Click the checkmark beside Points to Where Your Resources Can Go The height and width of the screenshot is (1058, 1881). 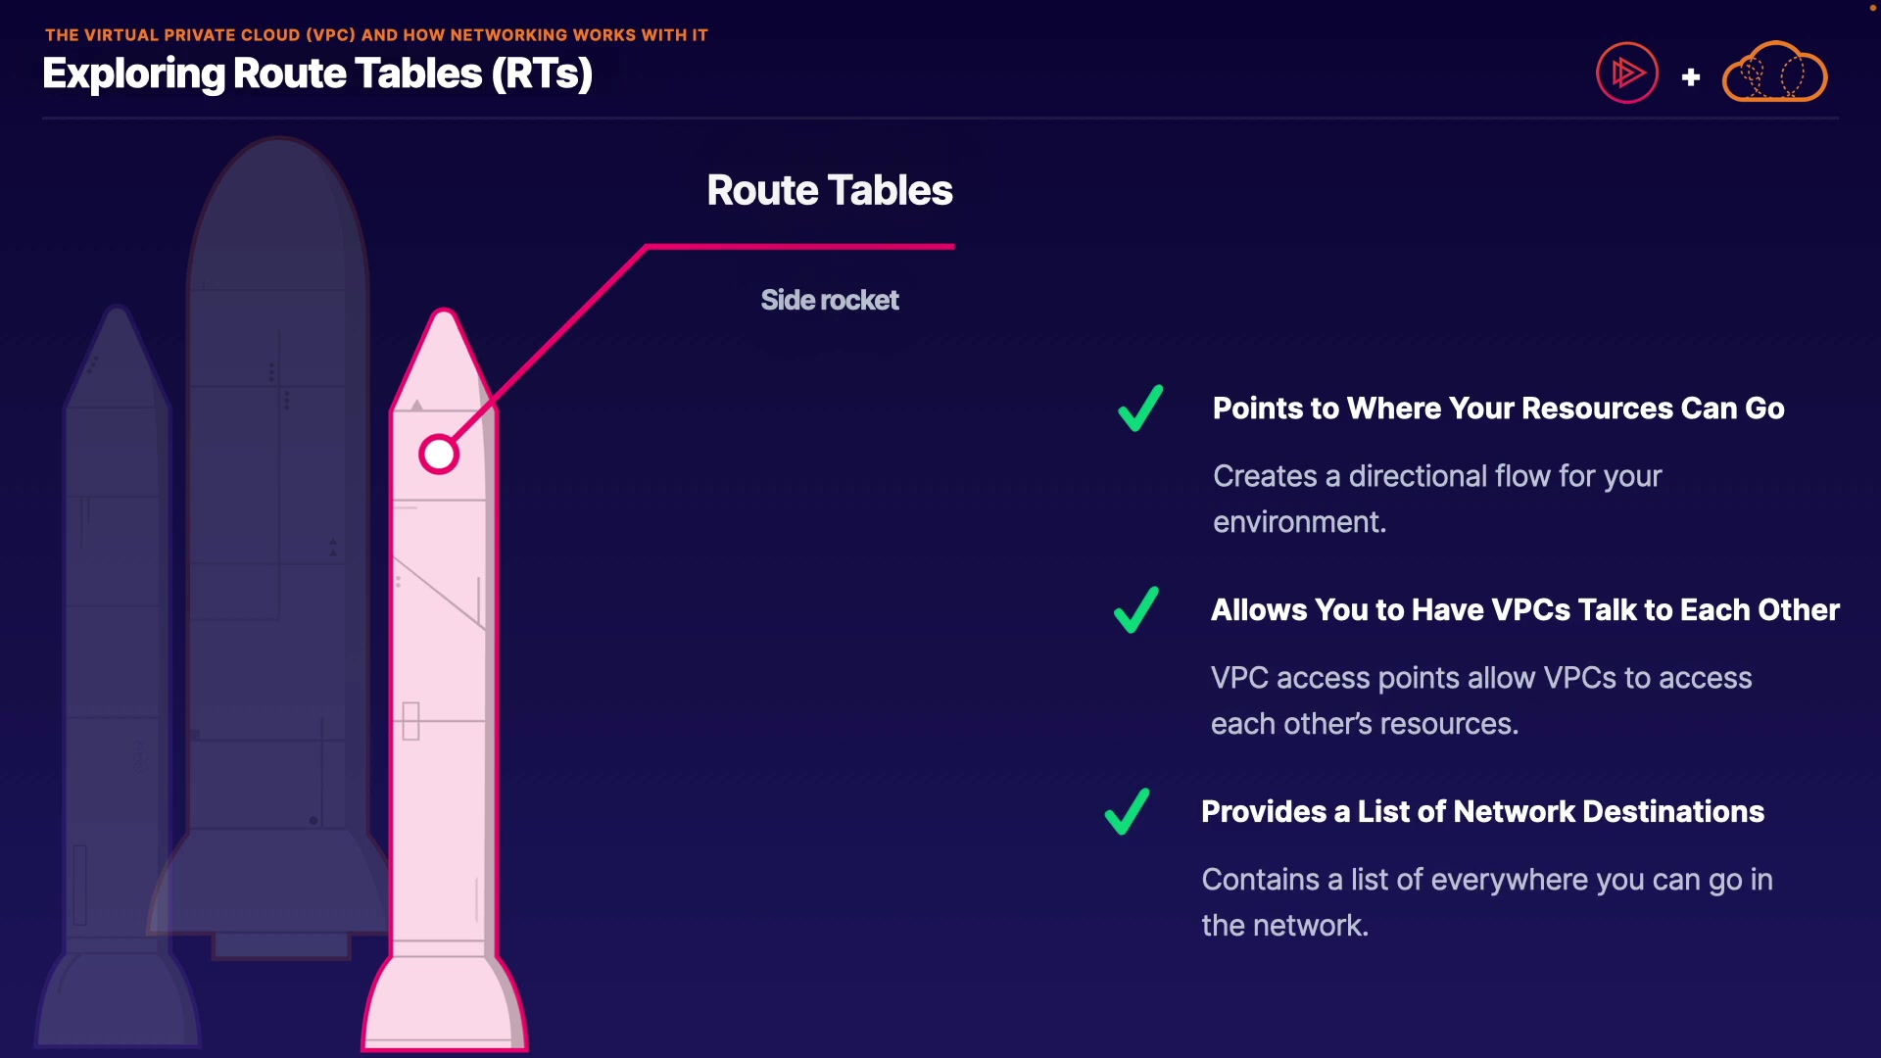click(x=1140, y=409)
